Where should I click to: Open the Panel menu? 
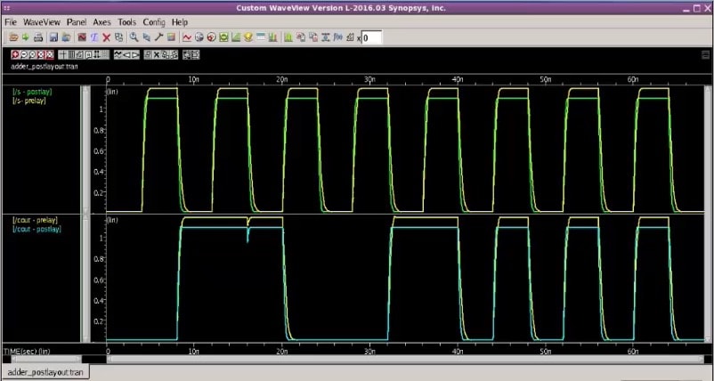click(77, 21)
